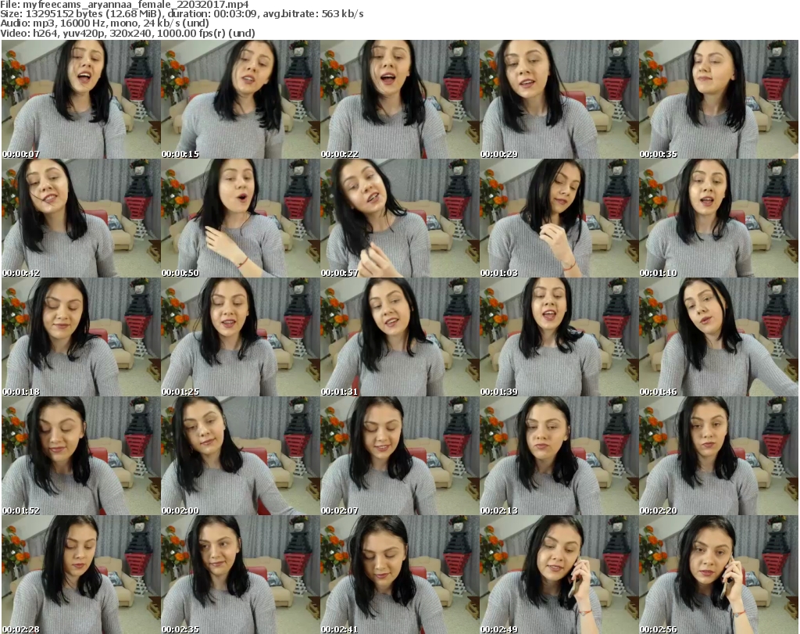Select the thumbnail timestamped 00:02:41
The image size is (800, 634).
pyautogui.click(x=399, y=575)
